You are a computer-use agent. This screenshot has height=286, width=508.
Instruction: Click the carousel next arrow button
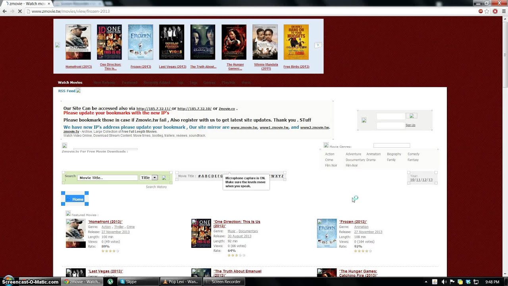point(318,45)
